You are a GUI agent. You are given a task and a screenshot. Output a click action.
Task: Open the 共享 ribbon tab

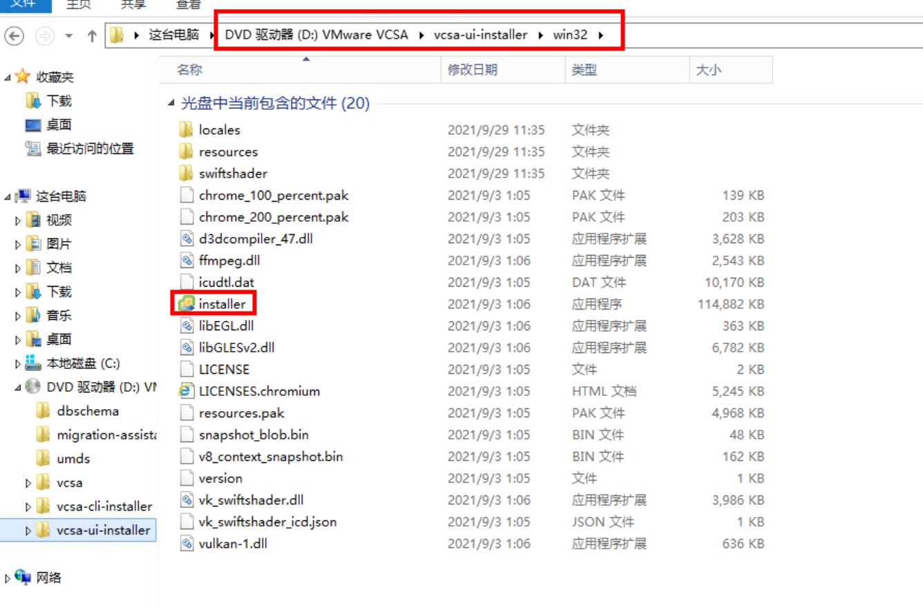(133, 5)
